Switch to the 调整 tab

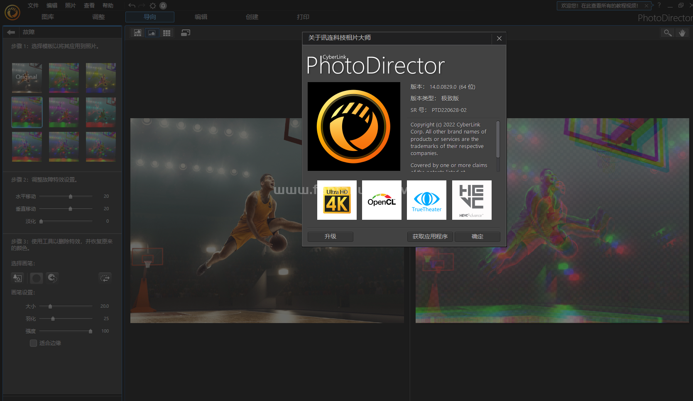tap(98, 17)
